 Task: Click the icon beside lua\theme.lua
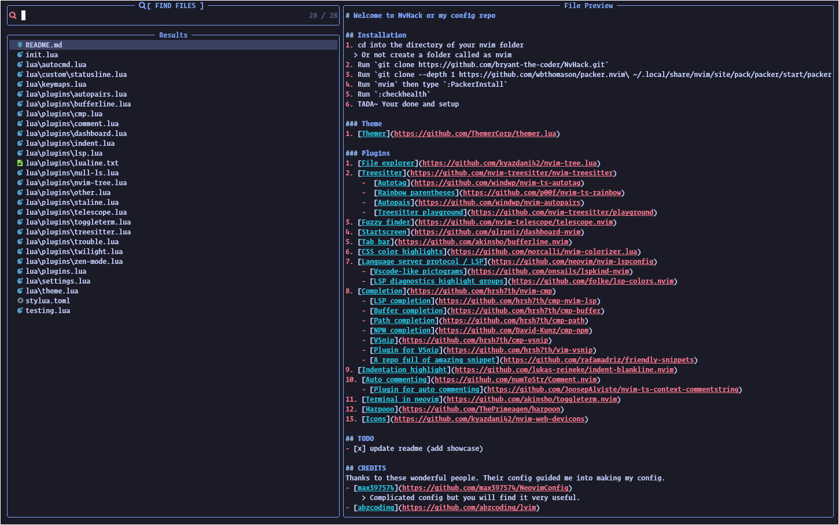point(20,291)
